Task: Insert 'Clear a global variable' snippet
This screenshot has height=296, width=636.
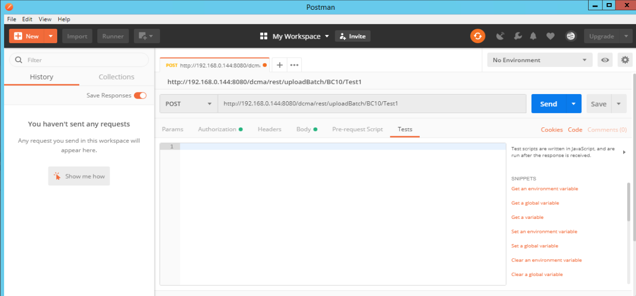Action: (537, 274)
